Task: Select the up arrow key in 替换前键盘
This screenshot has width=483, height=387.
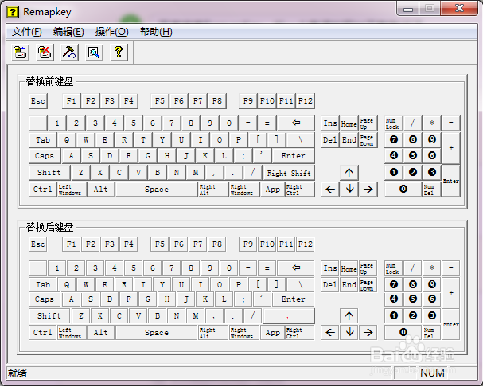Action: pos(349,172)
